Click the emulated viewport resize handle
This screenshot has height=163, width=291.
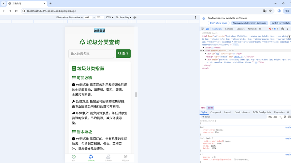[x=136, y=95]
